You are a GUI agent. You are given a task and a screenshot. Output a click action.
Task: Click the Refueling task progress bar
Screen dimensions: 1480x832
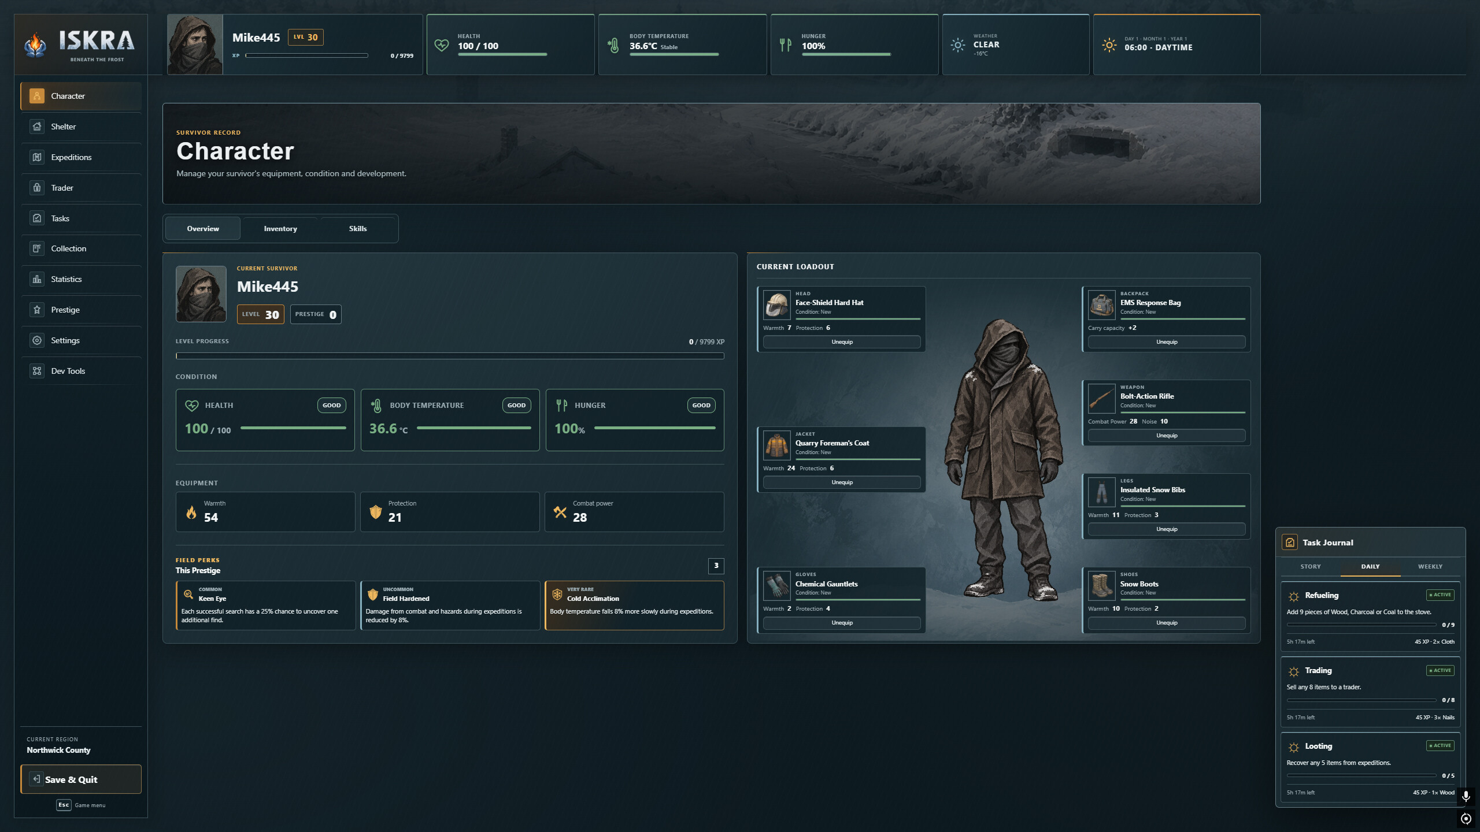pos(1361,625)
